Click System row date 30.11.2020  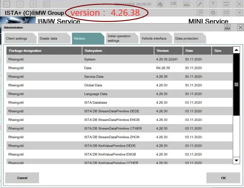click(193, 59)
